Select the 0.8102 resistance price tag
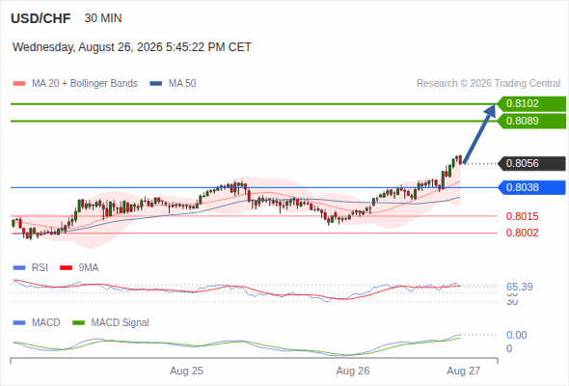Image resolution: width=569 pixels, height=386 pixels. (531, 104)
